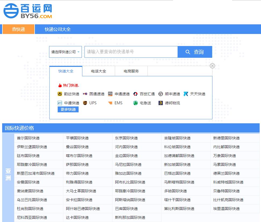261x222 pixels.
Task: Open the 快递公司大全 navigation item
Action: 58,29
